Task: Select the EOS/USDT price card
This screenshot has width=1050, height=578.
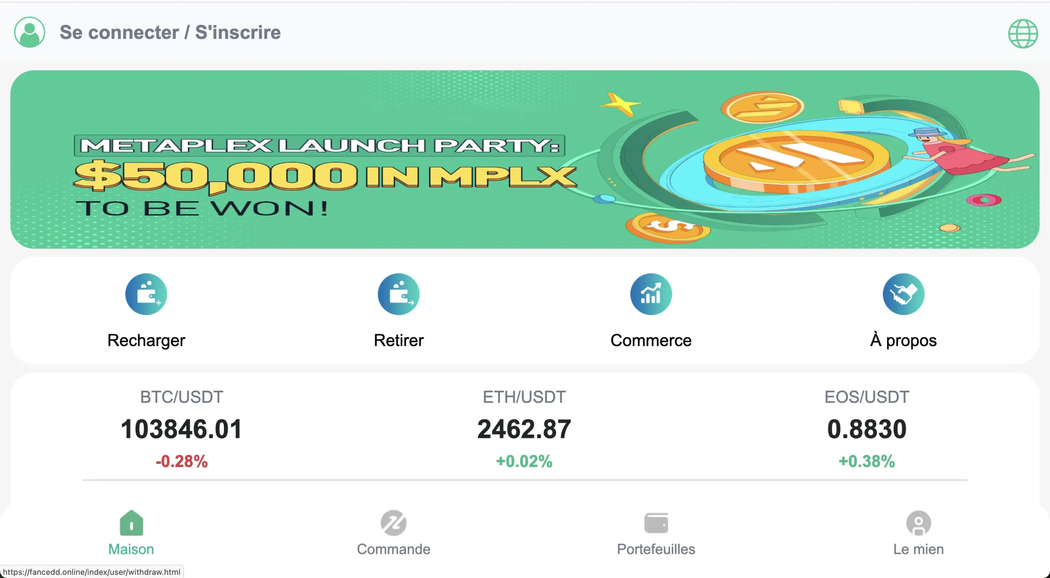Action: click(x=867, y=429)
